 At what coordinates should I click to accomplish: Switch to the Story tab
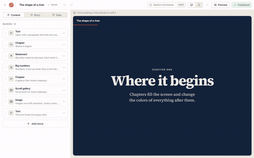[35, 15]
